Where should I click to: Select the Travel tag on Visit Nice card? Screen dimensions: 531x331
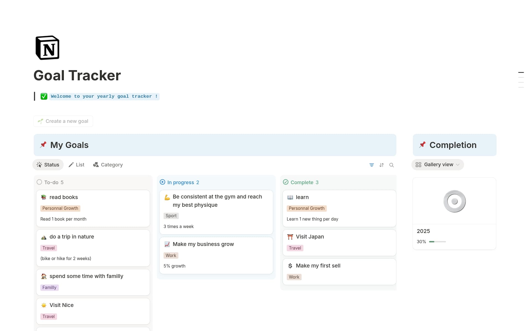coord(48,316)
